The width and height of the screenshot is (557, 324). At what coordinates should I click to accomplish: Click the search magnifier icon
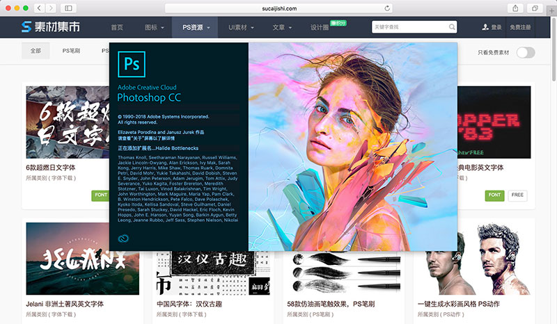pyautogui.click(x=451, y=27)
